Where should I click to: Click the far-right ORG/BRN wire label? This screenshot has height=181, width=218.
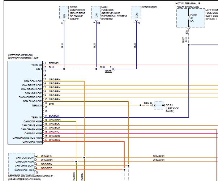[x=159, y=156]
